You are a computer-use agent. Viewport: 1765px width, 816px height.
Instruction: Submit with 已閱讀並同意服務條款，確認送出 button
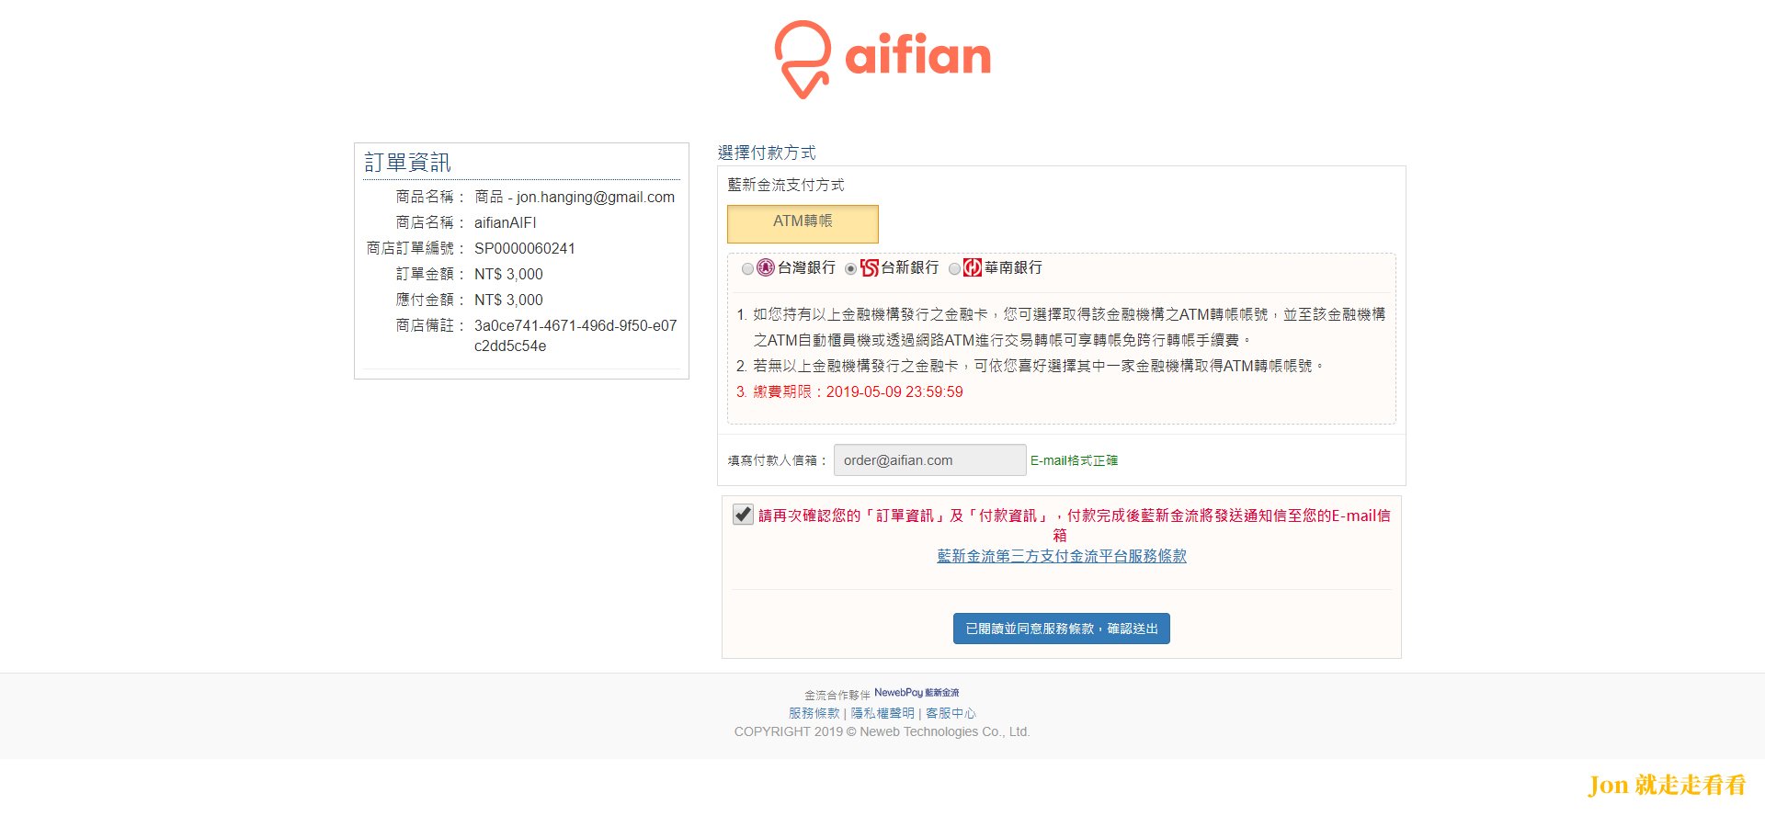(1062, 629)
